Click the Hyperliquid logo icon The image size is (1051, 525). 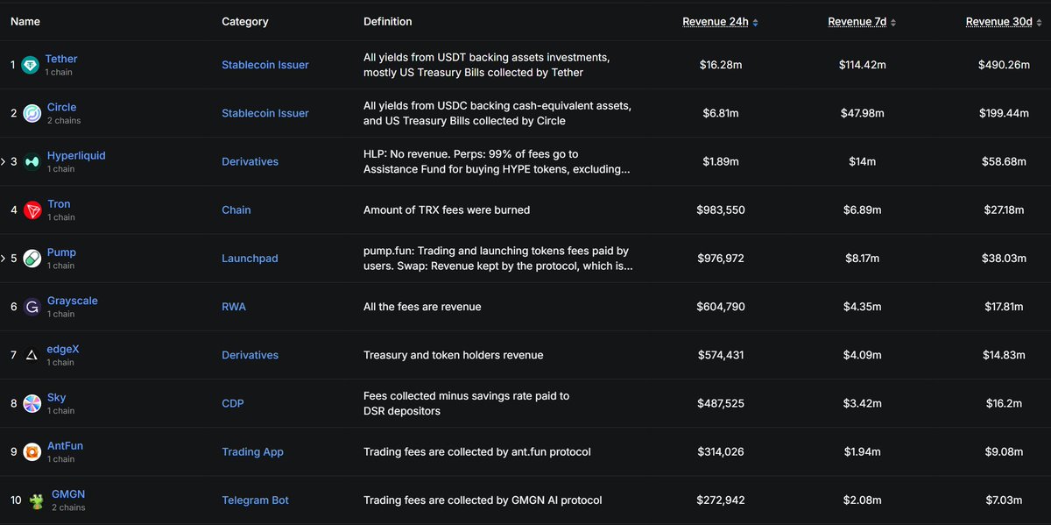pyautogui.click(x=32, y=161)
